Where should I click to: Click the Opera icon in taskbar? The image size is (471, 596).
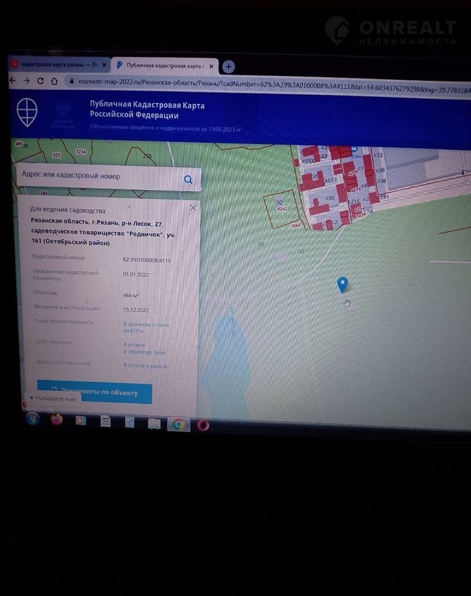(203, 424)
